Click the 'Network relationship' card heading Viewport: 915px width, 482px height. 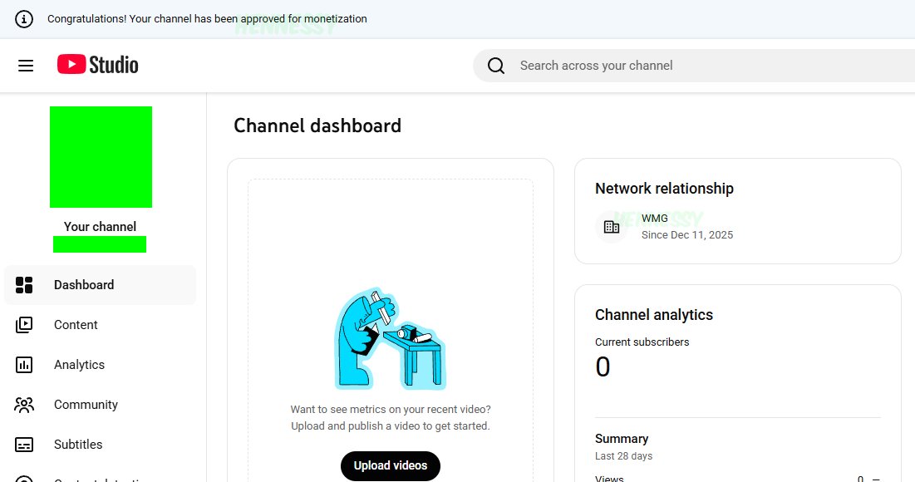[x=664, y=189]
